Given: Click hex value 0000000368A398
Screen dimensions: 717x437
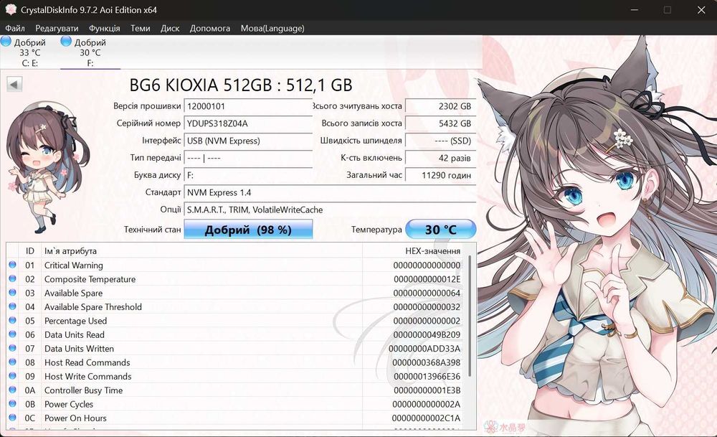Looking at the screenshot, I should point(426,362).
